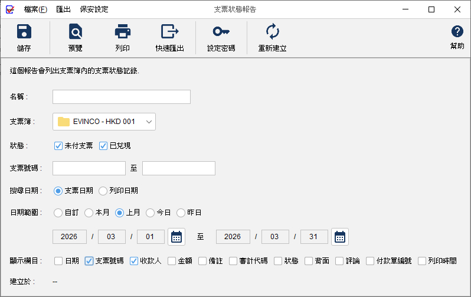Minimize the 支票狀態報告 window
This screenshot has width=471, height=297.
tap(405, 9)
